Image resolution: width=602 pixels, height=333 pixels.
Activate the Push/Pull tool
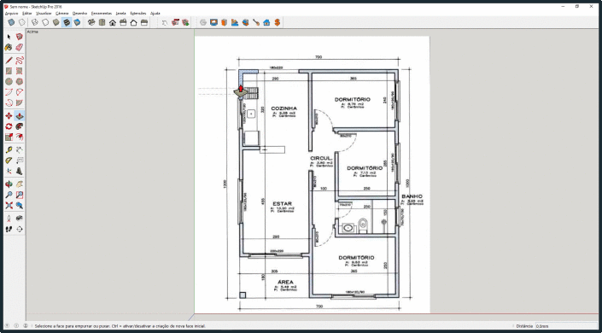pyautogui.click(x=19, y=116)
